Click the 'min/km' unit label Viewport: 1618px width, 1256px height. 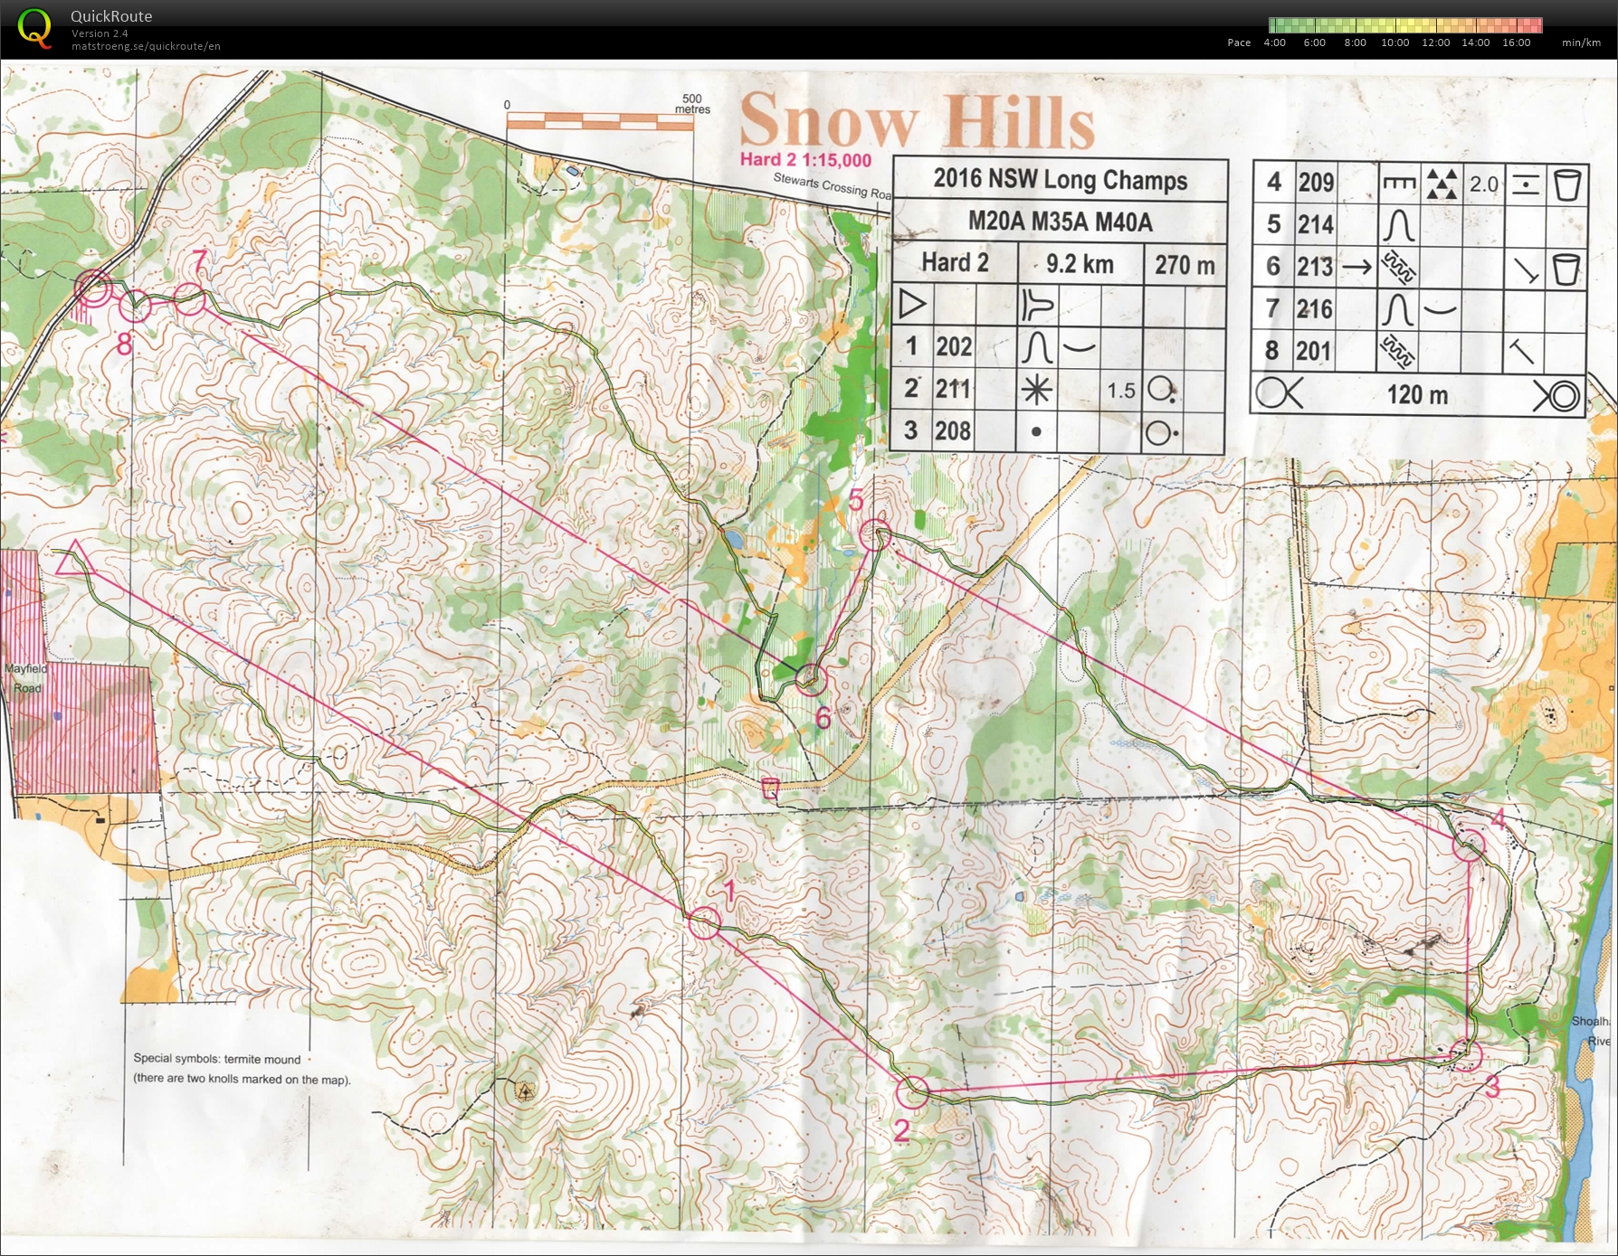[1581, 42]
